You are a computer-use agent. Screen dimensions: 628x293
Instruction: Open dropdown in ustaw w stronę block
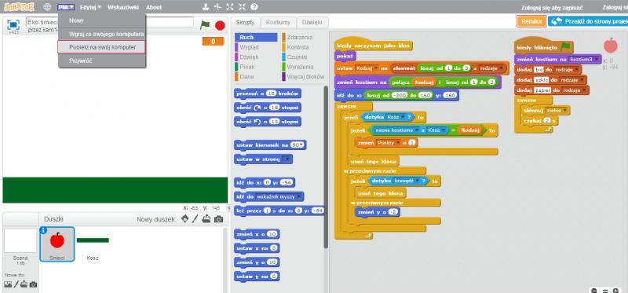[x=287, y=159]
